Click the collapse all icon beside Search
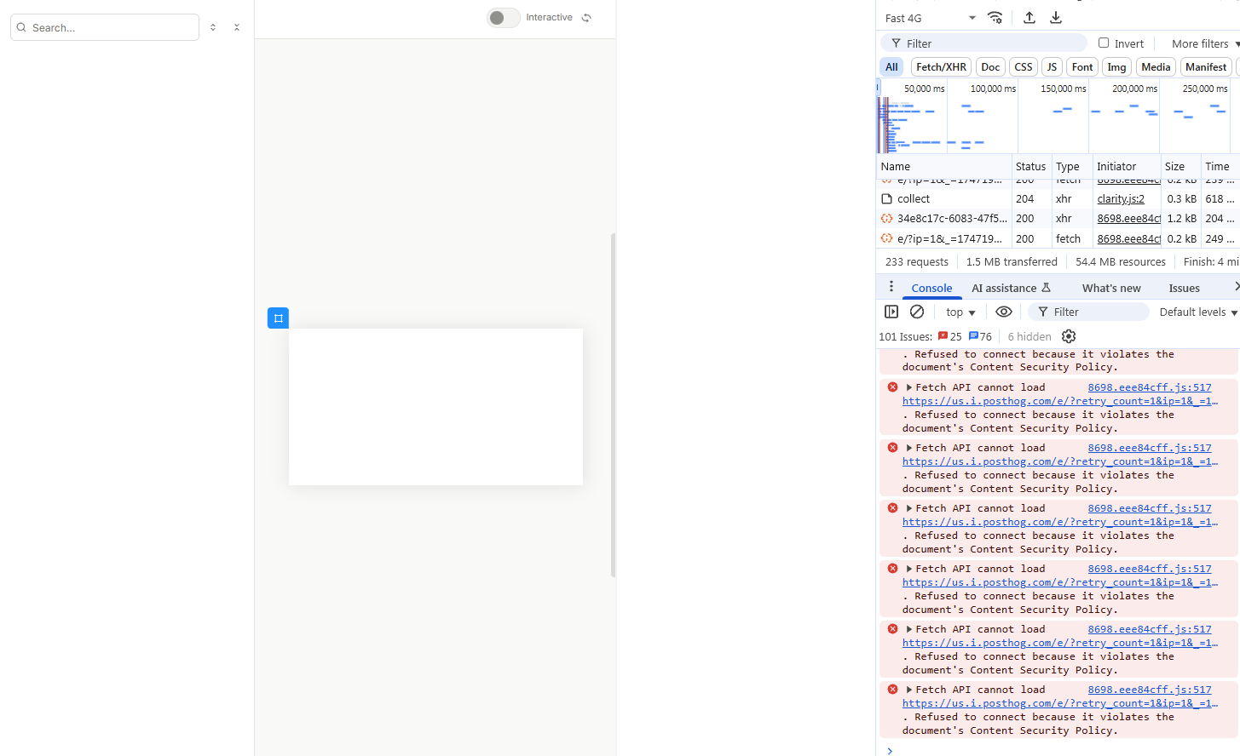 pos(237,27)
